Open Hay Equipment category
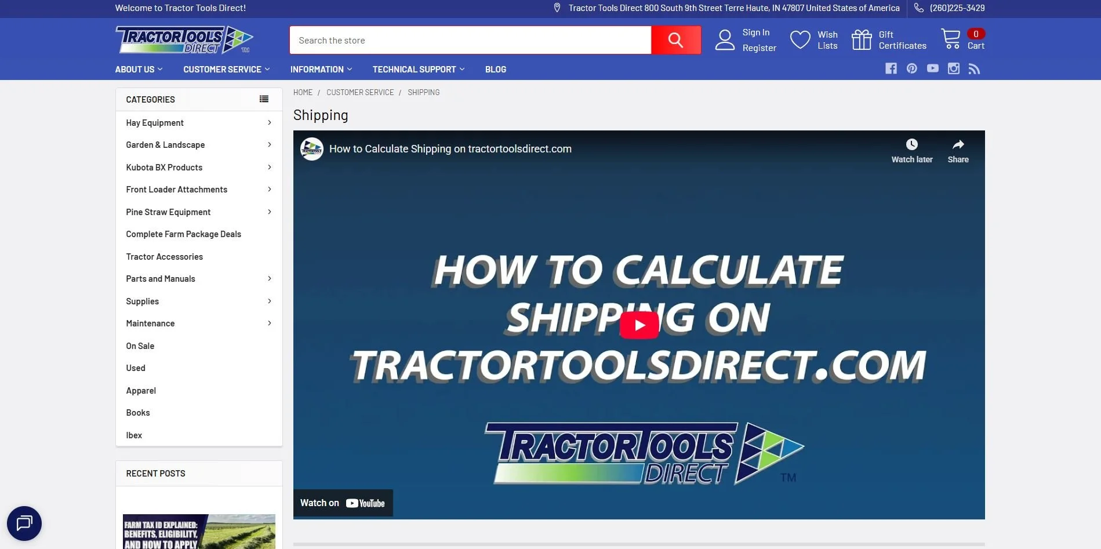Image resolution: width=1101 pixels, height=549 pixels. tap(155, 123)
